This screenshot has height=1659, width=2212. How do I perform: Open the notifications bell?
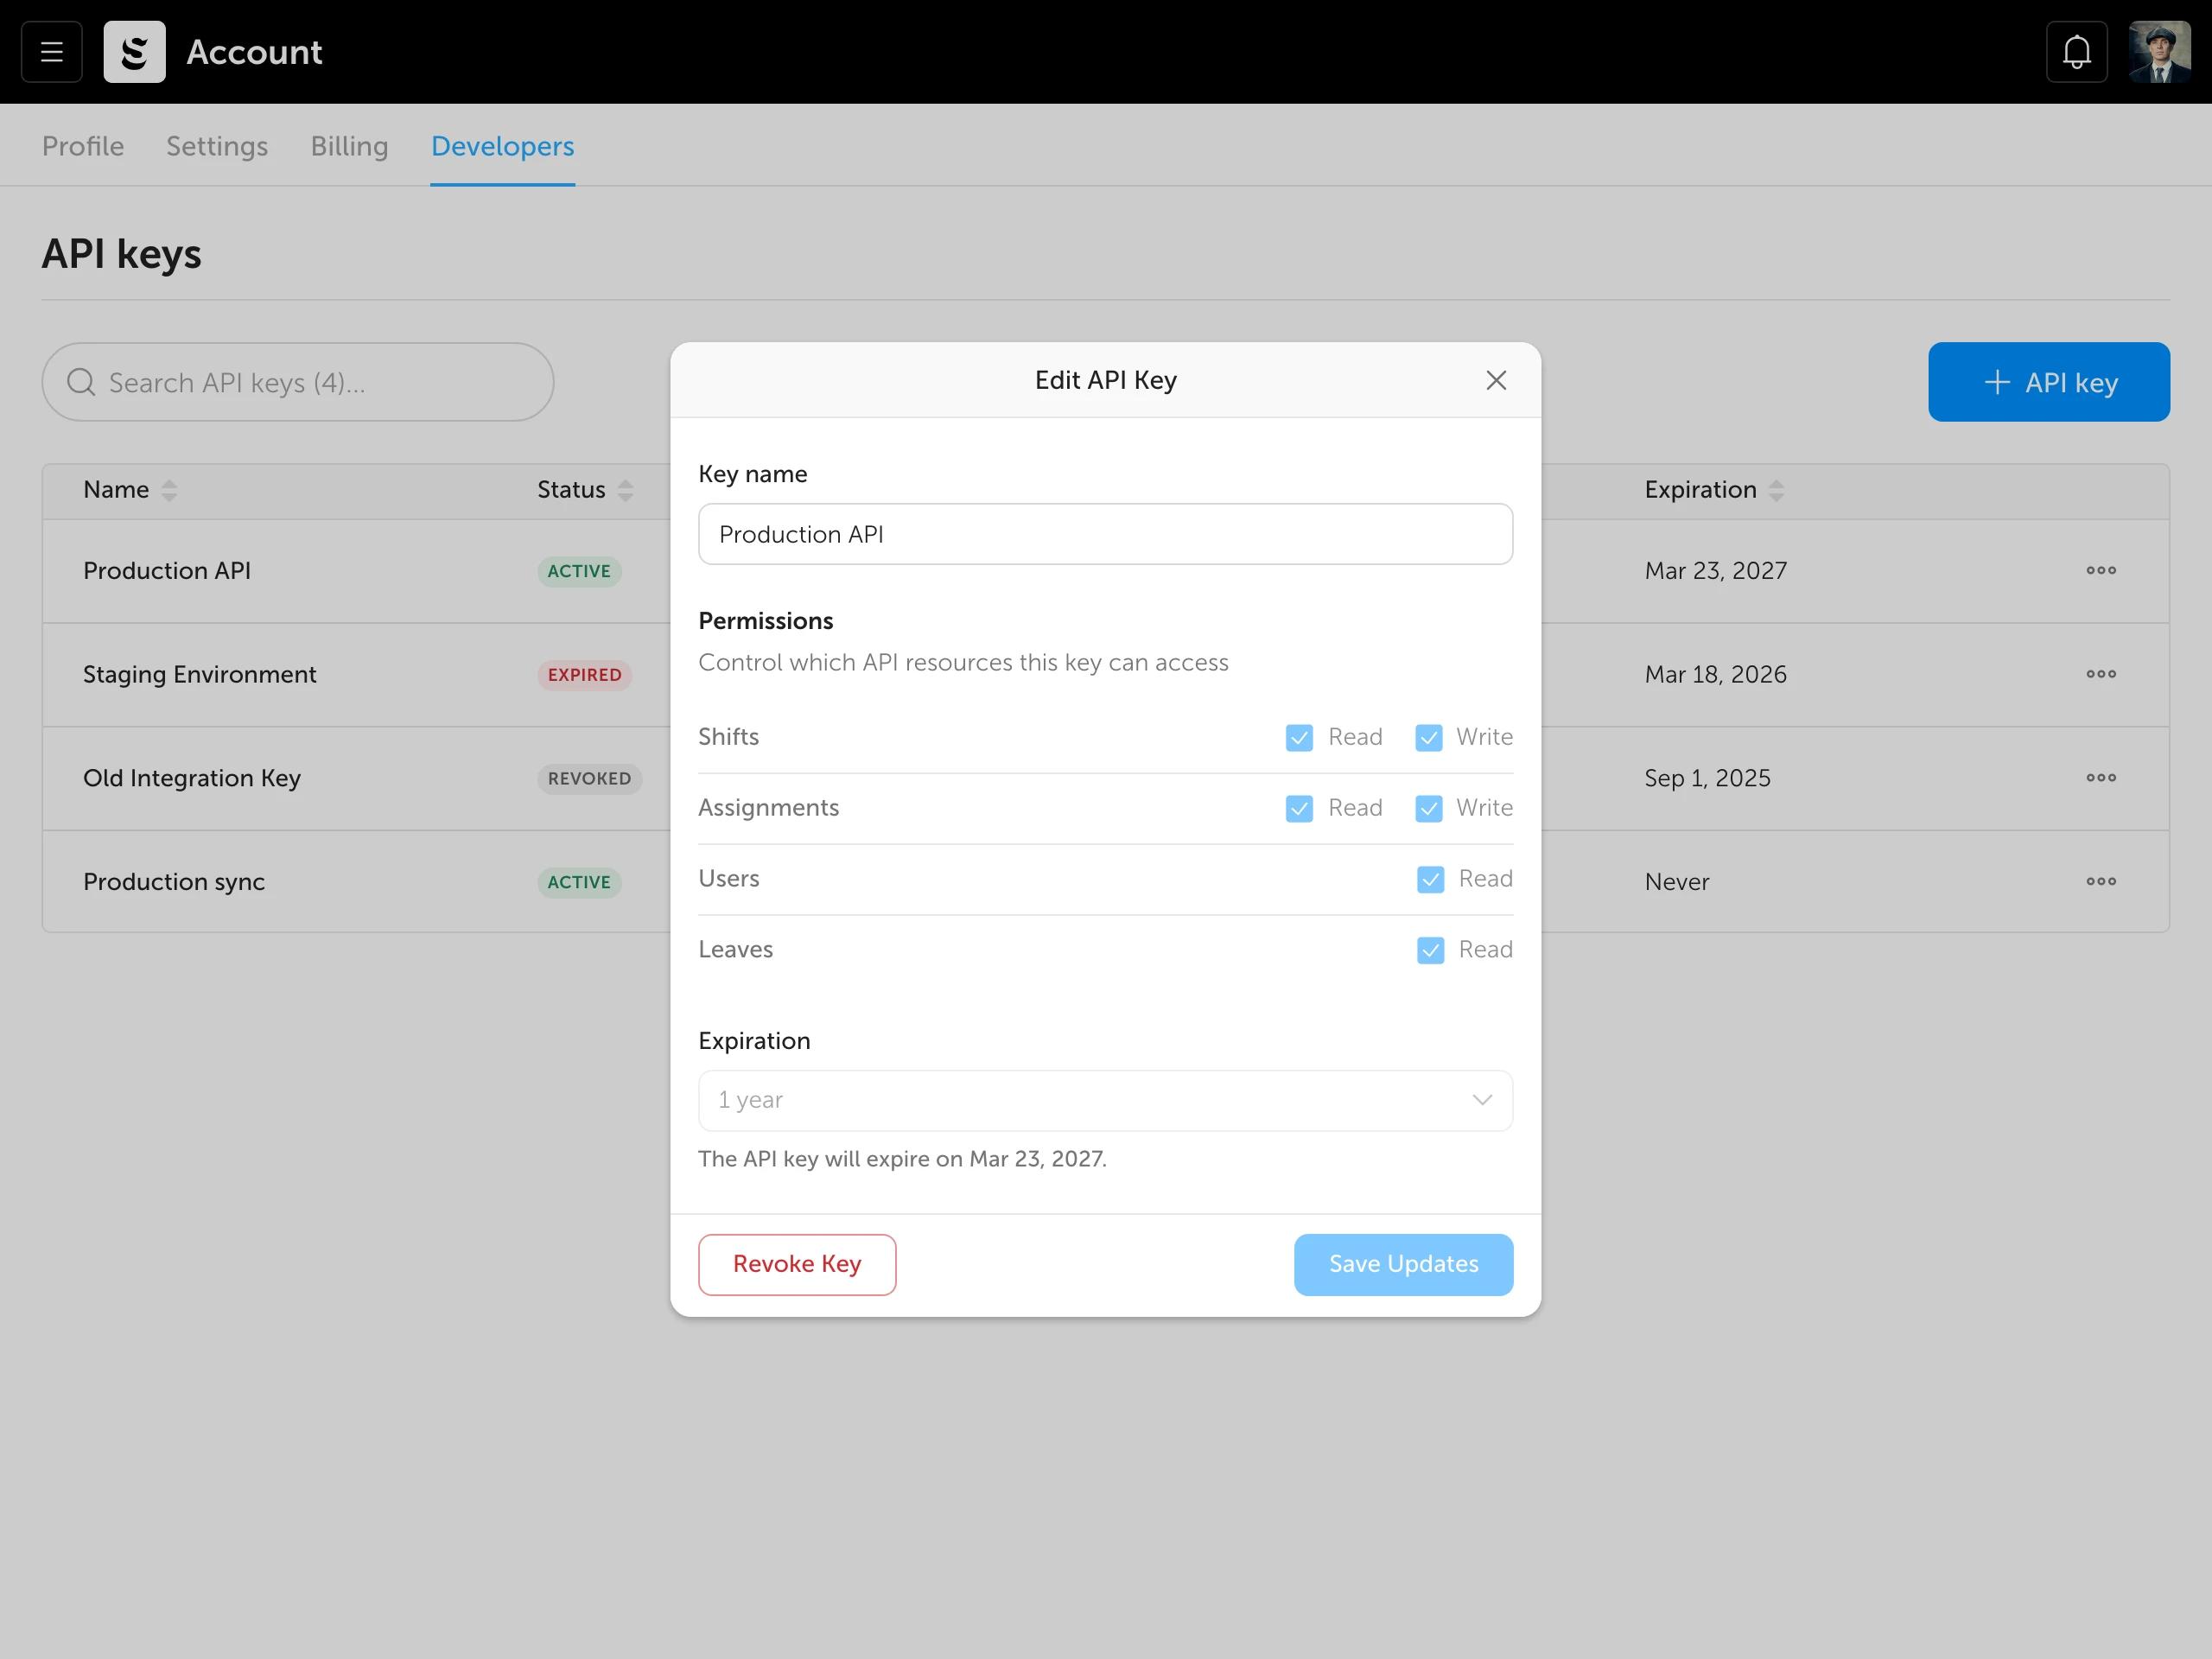click(2076, 52)
